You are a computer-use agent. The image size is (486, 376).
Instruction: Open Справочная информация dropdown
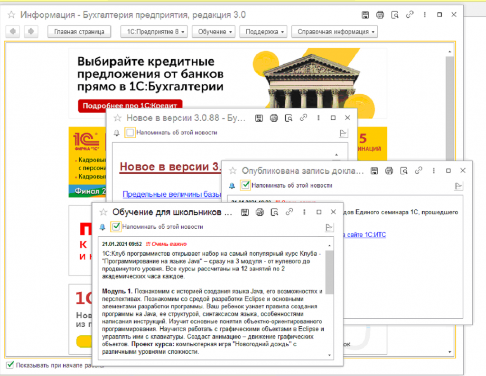tap(334, 32)
